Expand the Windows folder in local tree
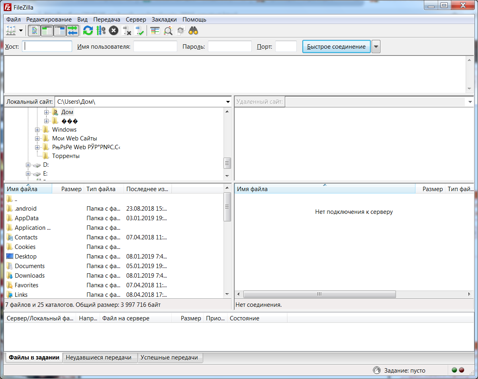The height and width of the screenshot is (379, 478). pyautogui.click(x=37, y=129)
